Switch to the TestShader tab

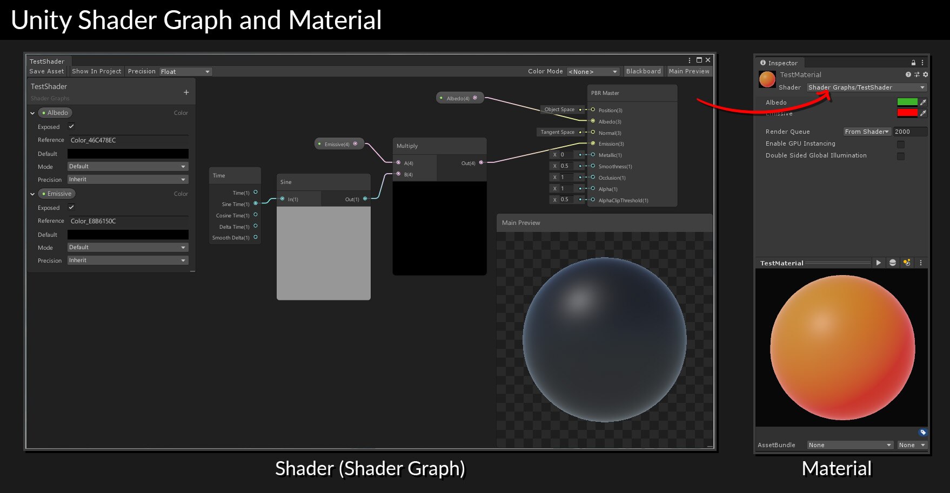(46, 61)
